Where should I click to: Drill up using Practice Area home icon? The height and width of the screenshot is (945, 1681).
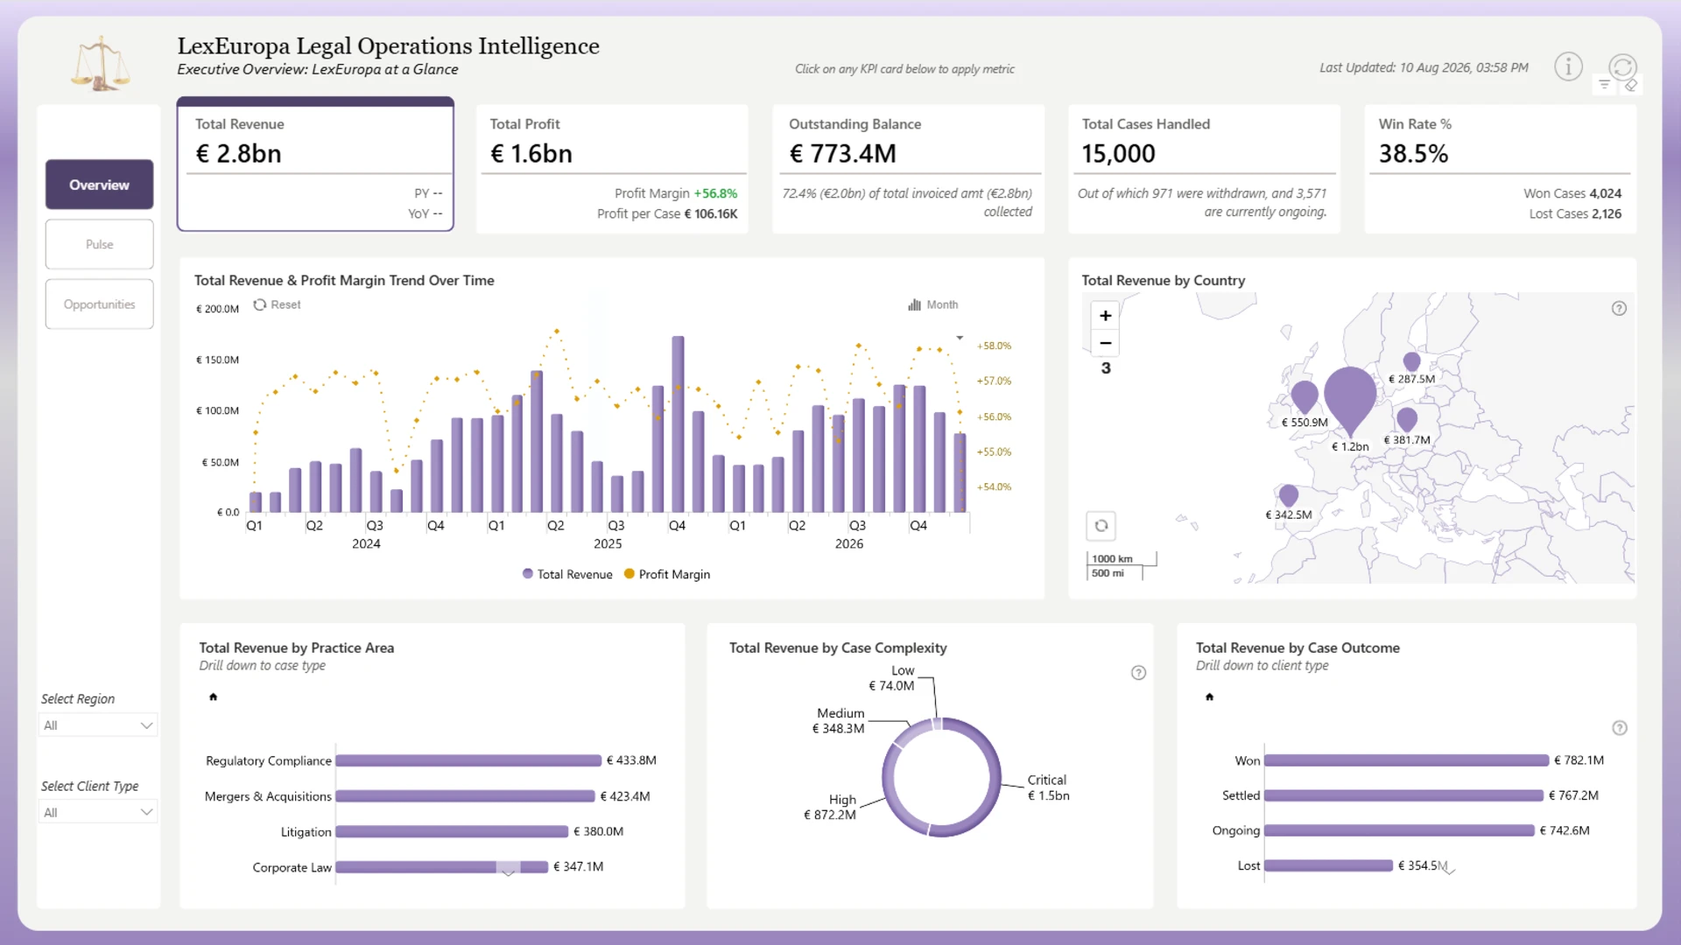(213, 697)
